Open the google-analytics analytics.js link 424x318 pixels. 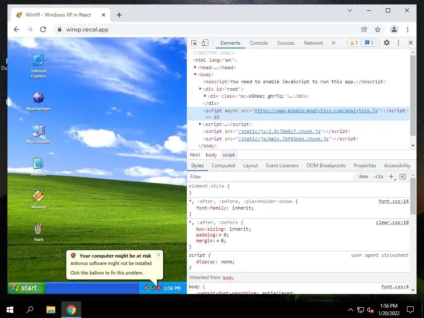(x=316, y=110)
